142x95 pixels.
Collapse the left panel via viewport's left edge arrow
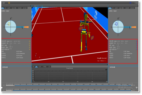point(32,35)
